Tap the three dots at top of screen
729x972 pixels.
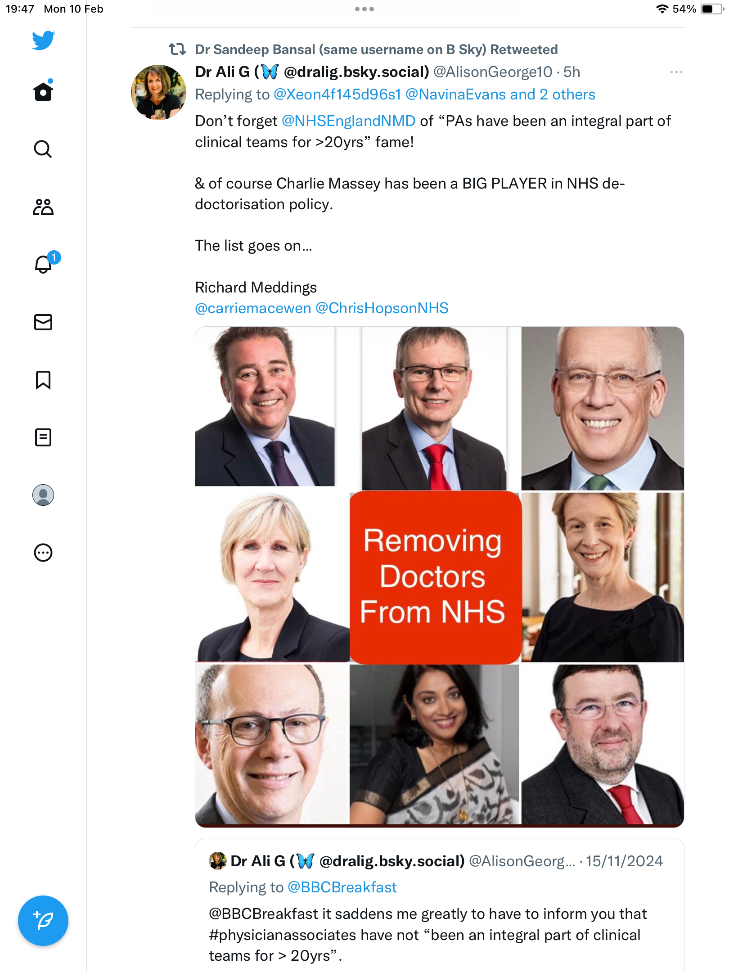coord(364,9)
